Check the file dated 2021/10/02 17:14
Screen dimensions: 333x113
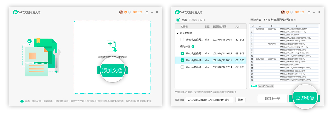(182, 67)
